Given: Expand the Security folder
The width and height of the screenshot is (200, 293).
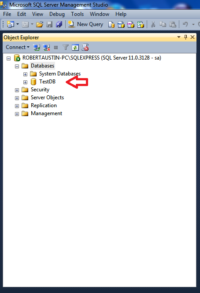Looking at the screenshot, I should pos(17,90).
